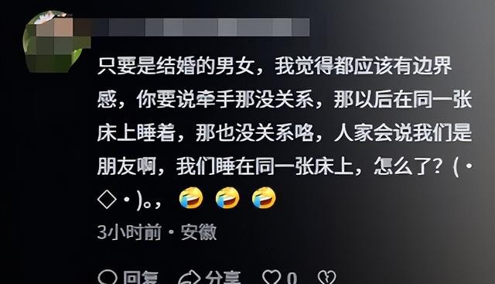This screenshot has height=284, width=495.
Task: Click the 分享 share label
Action: pyautogui.click(x=223, y=278)
